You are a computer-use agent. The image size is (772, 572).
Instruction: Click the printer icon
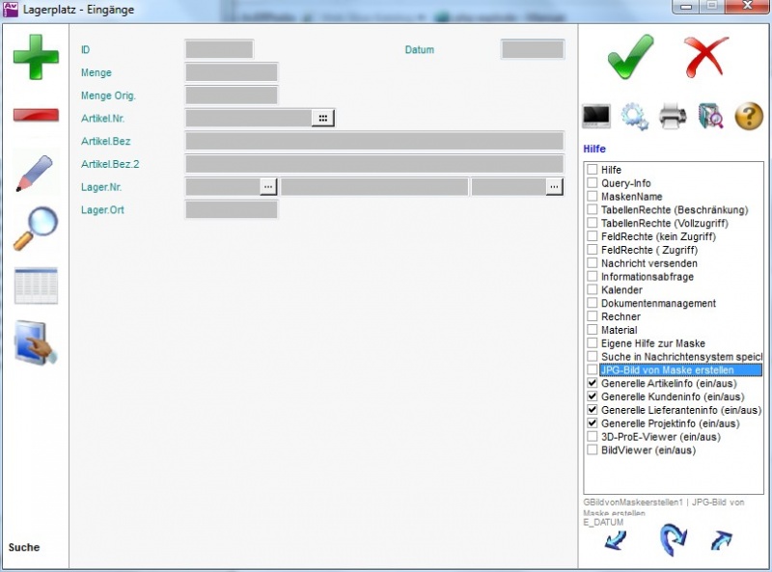[x=673, y=117]
